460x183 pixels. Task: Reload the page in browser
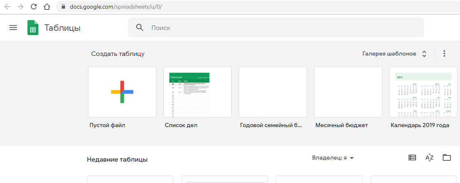click(x=34, y=7)
